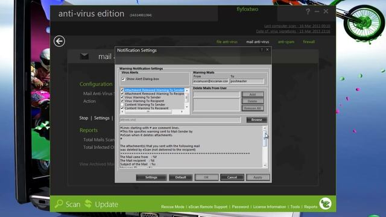Click the From email field
This screenshot has height=217, width=386.
click(x=210, y=81)
